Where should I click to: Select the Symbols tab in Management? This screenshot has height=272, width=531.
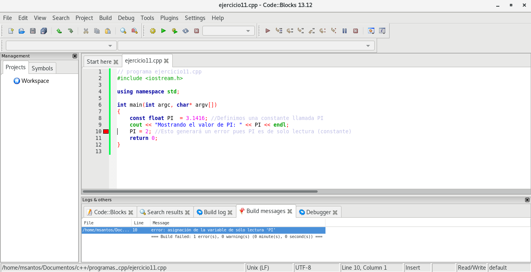coord(42,68)
